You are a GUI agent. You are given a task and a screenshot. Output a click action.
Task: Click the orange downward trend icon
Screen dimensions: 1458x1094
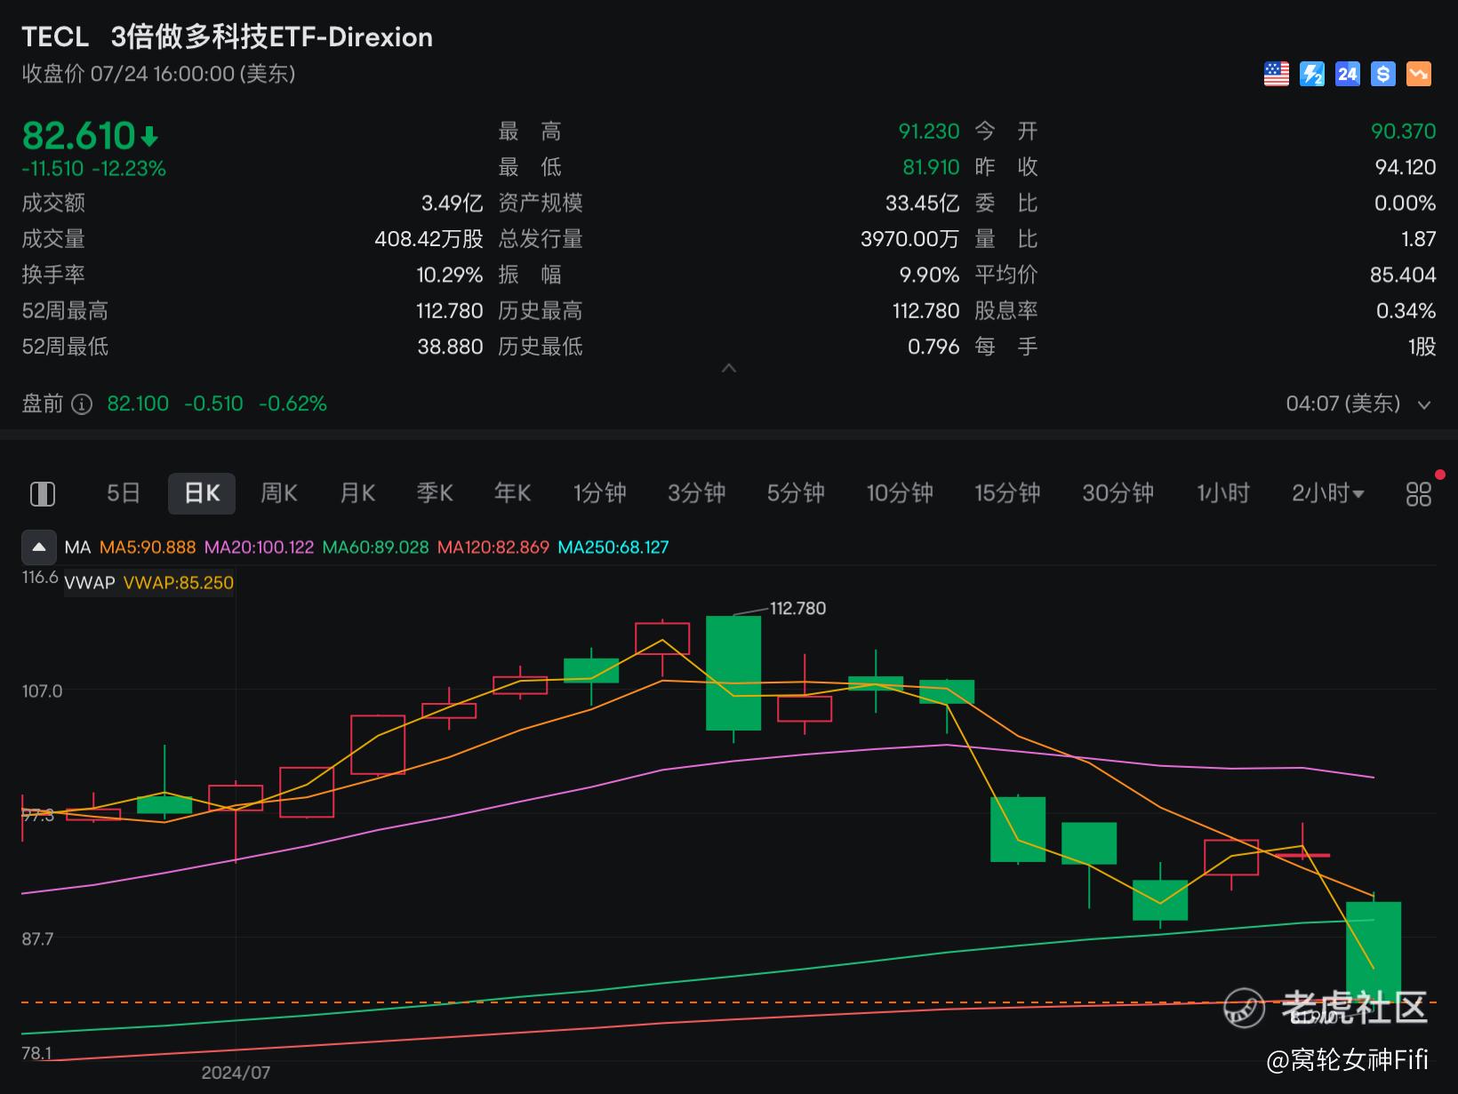(x=1419, y=74)
